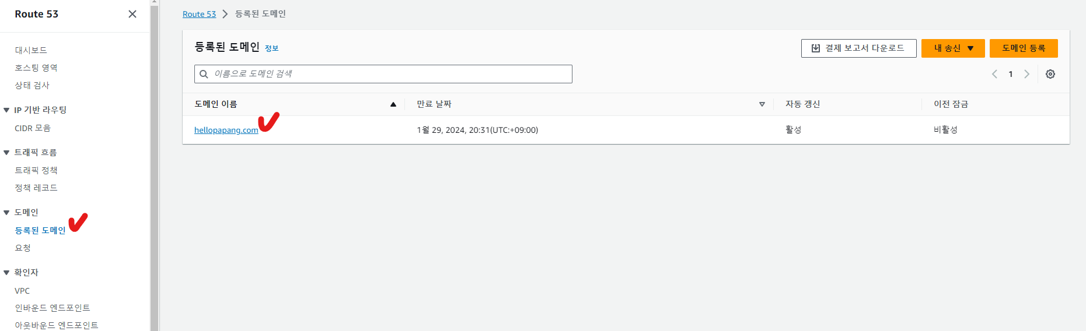The height and width of the screenshot is (331, 1086).
Task: Click the Register domain button
Action: point(1023,48)
